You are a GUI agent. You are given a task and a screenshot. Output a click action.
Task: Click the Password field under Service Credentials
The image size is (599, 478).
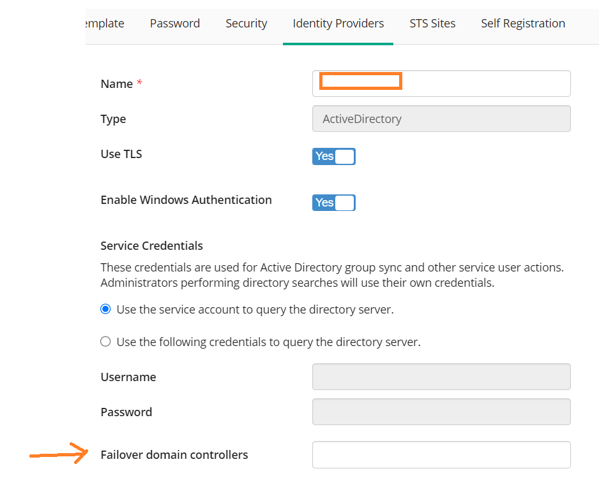pos(441,412)
